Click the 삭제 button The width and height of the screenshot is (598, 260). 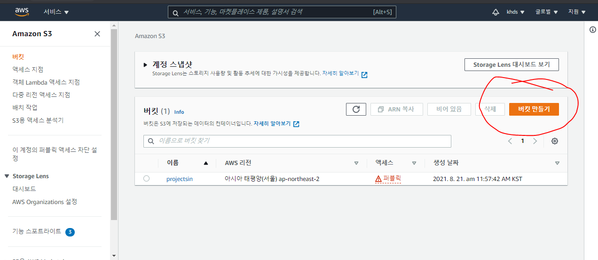coord(490,109)
